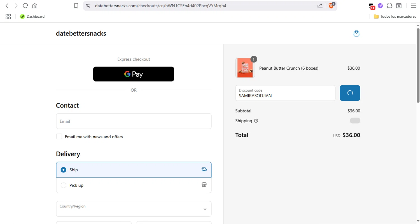420x224 pixels.
Task: Select the Pick up delivery option
Action: pos(134,185)
